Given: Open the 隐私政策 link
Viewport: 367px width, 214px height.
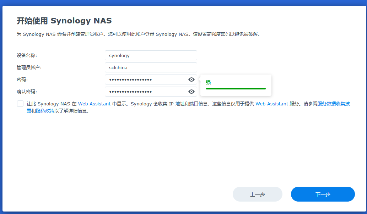Looking at the screenshot, I should [45, 111].
